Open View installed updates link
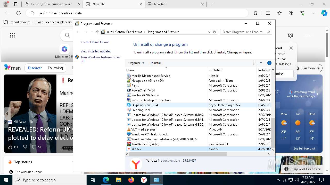This screenshot has width=330, height=185. click(96, 51)
